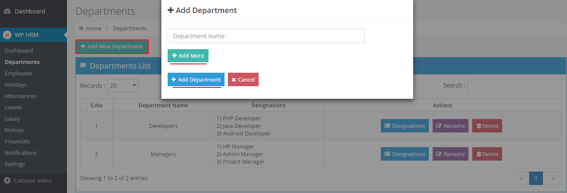Viewport: 567px width, 193px height.
Task: Click the Home icon in breadcrumb
Action: (81, 29)
